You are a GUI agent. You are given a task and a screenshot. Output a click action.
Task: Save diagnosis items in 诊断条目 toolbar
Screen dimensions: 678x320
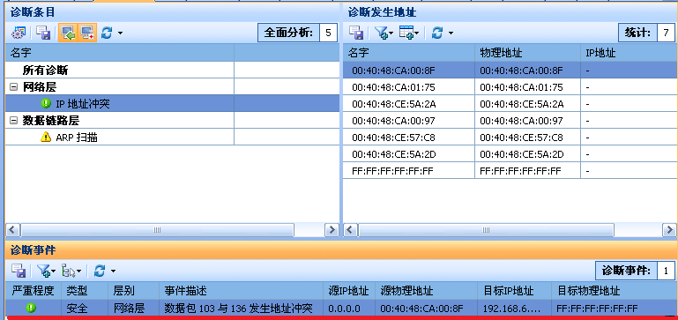tap(44, 33)
